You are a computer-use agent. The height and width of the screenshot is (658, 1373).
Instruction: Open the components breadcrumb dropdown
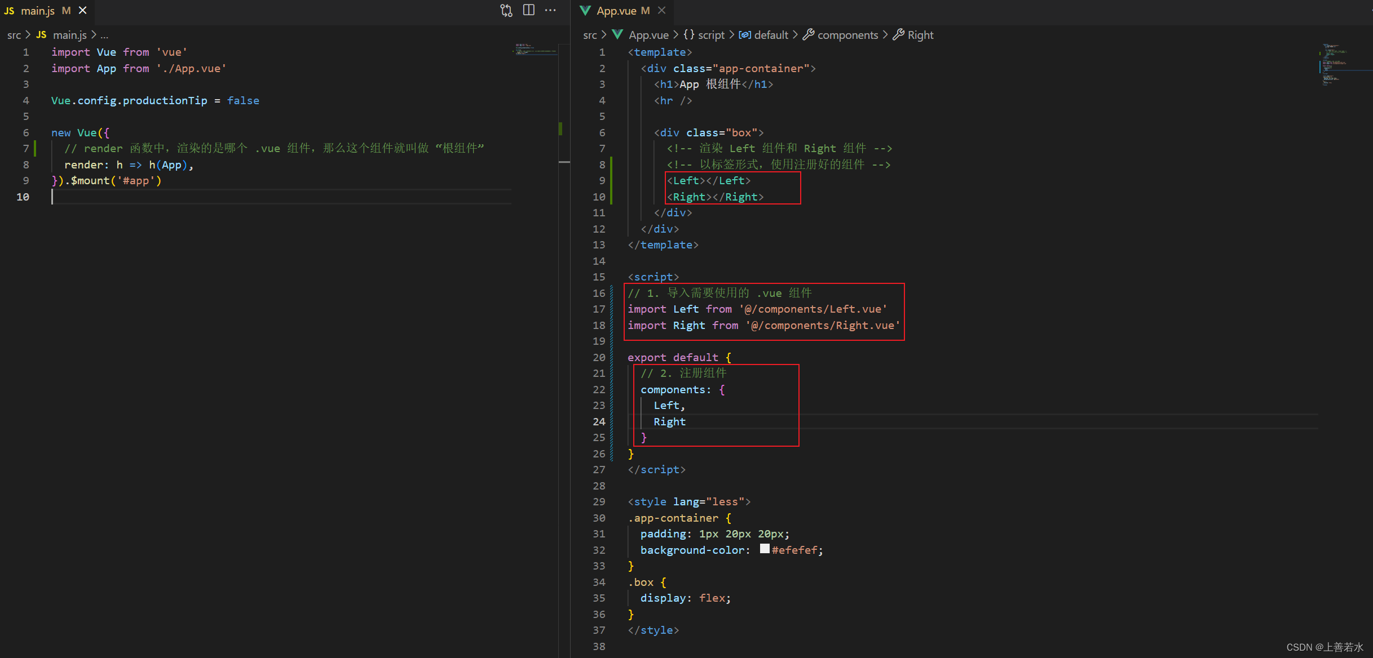click(847, 35)
